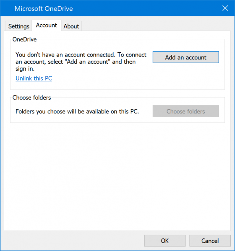Viewport: 235px width, 251px height.
Task: Click the Choose folders group heading
Action: click(31, 97)
